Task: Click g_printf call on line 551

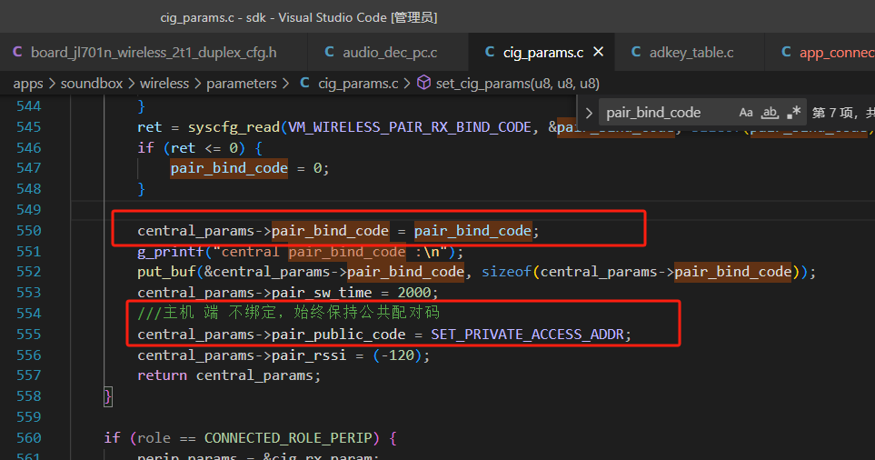Action: click(170, 252)
